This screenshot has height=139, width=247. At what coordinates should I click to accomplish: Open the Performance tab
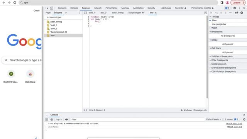[112, 8]
